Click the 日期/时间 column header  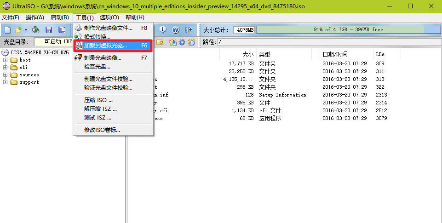(346, 54)
